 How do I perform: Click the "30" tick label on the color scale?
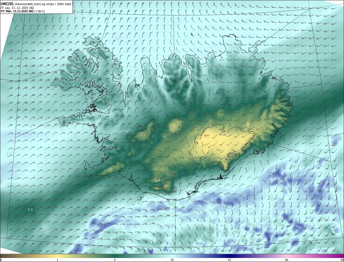[286, 260]
